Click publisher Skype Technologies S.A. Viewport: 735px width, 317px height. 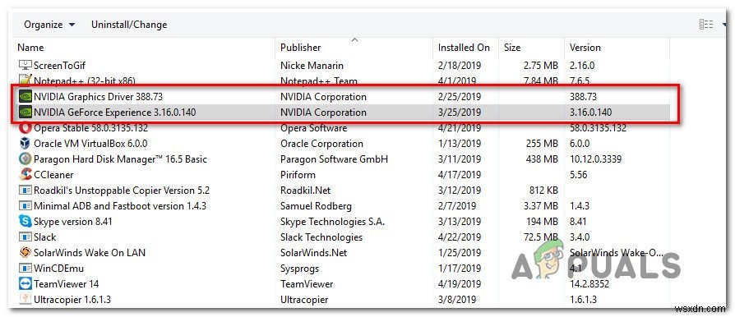click(332, 222)
